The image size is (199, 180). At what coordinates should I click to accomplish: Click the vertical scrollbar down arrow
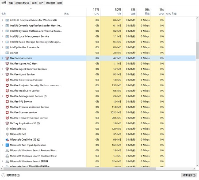coord(197,166)
